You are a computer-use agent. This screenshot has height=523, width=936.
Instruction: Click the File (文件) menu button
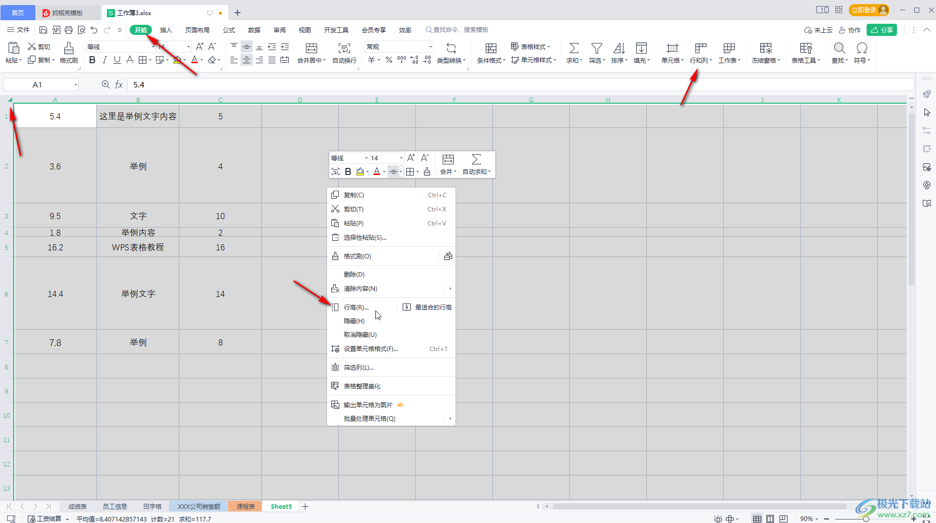click(x=18, y=30)
